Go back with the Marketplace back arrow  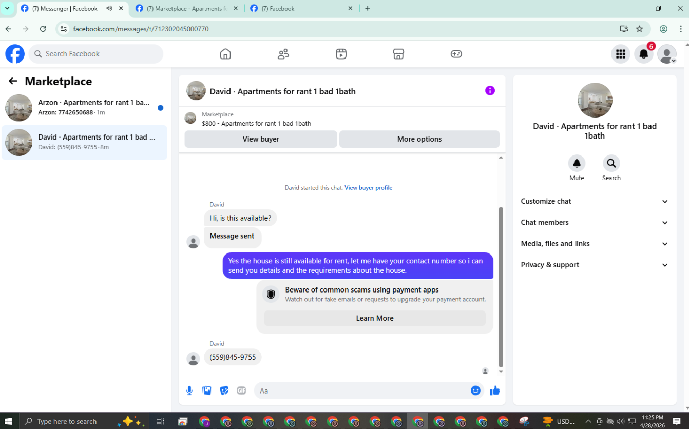13,81
